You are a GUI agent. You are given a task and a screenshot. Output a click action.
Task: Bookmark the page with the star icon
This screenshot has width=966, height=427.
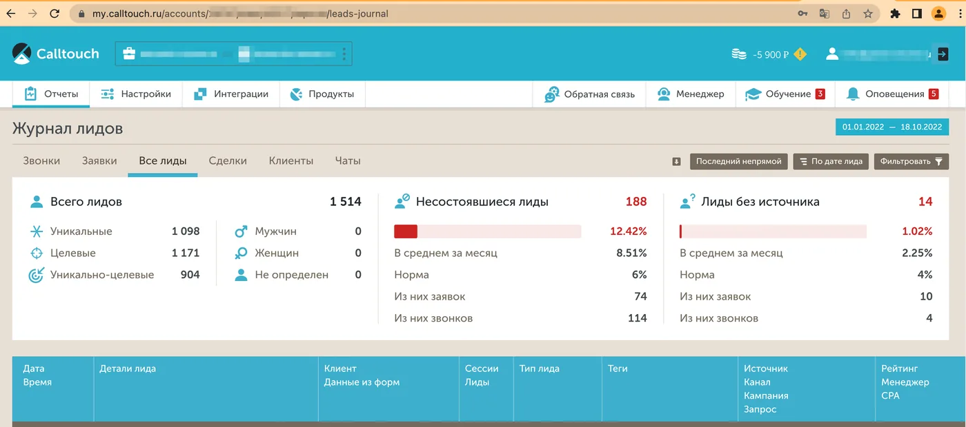868,13
